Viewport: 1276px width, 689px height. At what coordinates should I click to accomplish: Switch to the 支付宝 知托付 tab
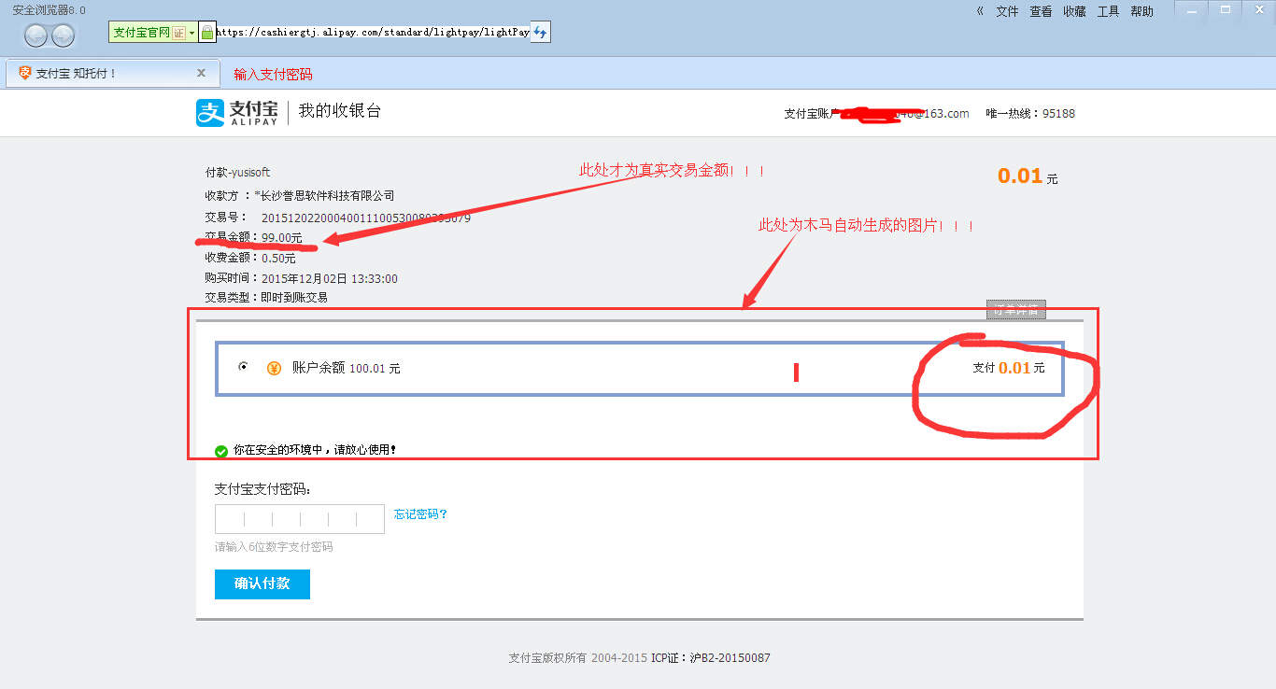112,73
